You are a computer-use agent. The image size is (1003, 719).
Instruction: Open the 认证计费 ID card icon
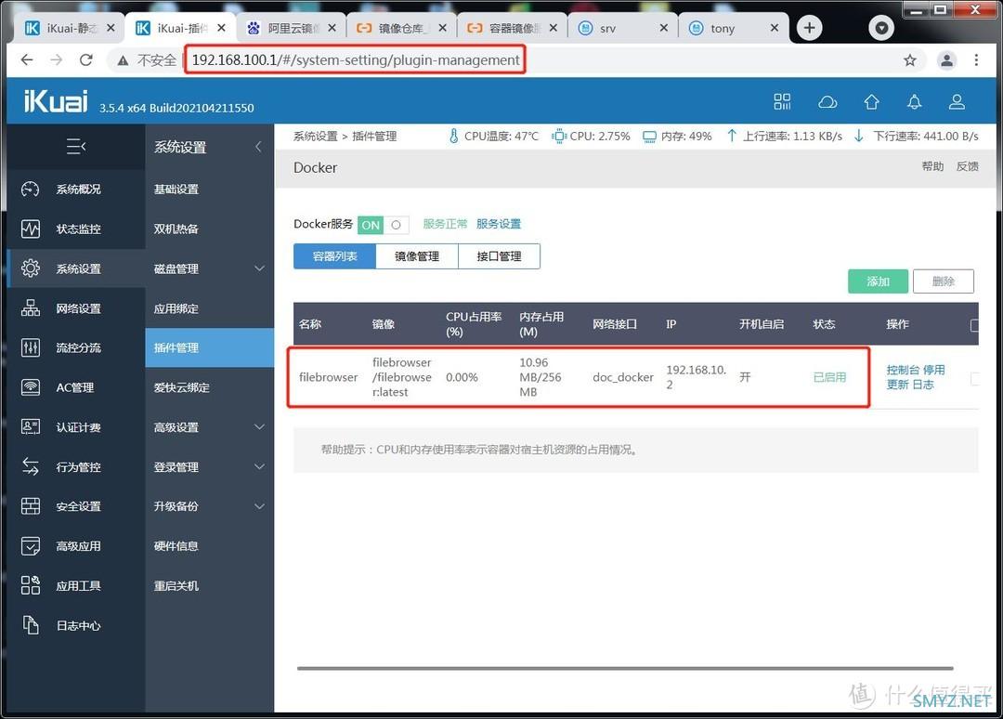(x=30, y=427)
